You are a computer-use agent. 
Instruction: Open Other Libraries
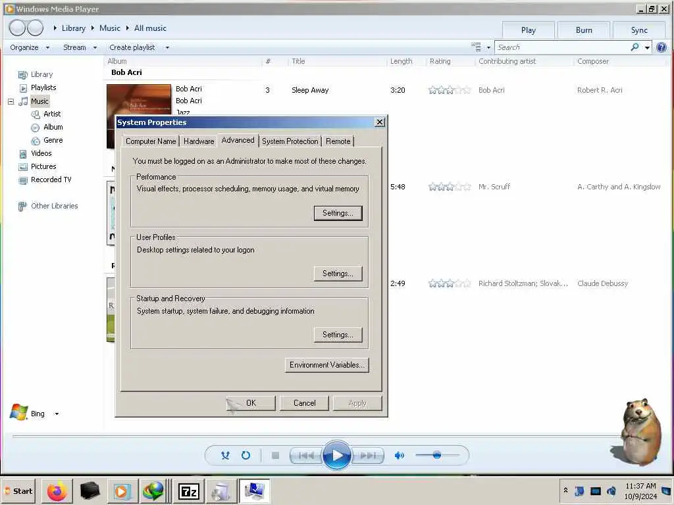54,206
